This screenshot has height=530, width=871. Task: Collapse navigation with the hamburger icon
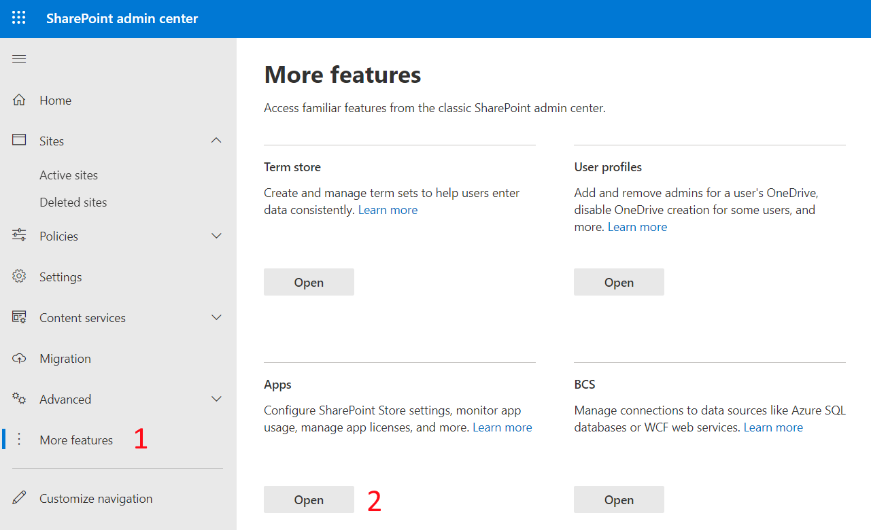coord(19,59)
